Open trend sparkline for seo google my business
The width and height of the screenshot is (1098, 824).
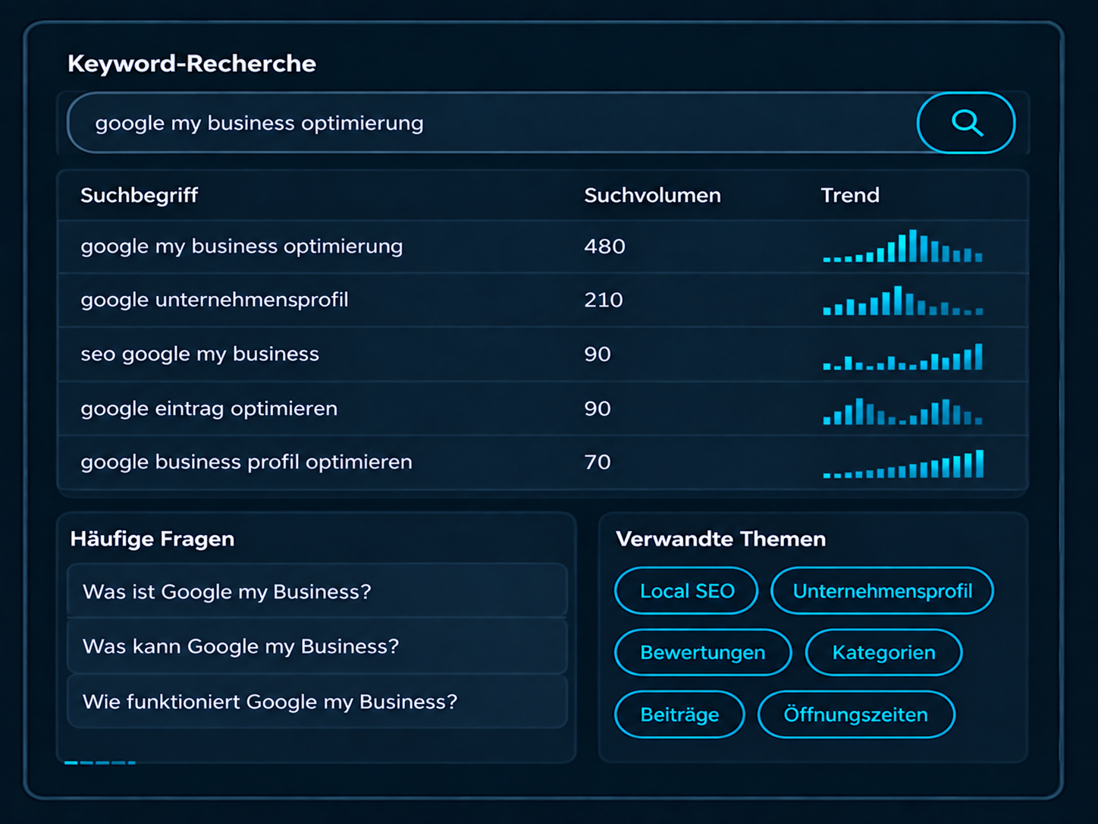(902, 357)
